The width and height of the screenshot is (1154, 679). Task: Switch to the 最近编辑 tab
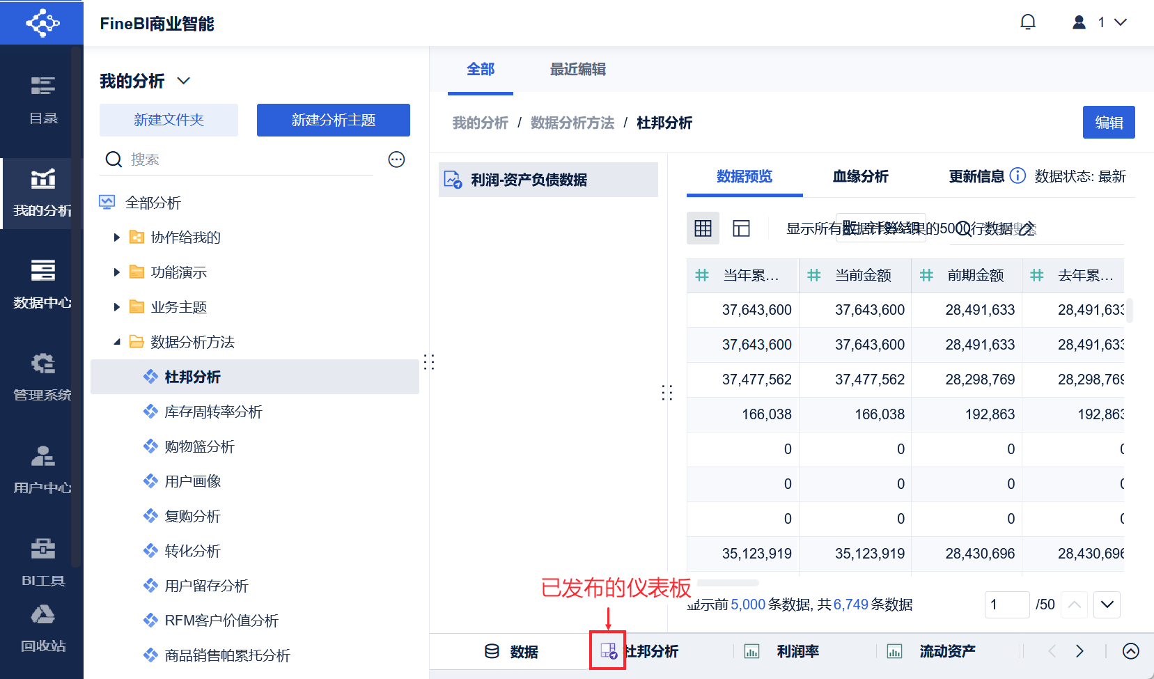(x=577, y=69)
